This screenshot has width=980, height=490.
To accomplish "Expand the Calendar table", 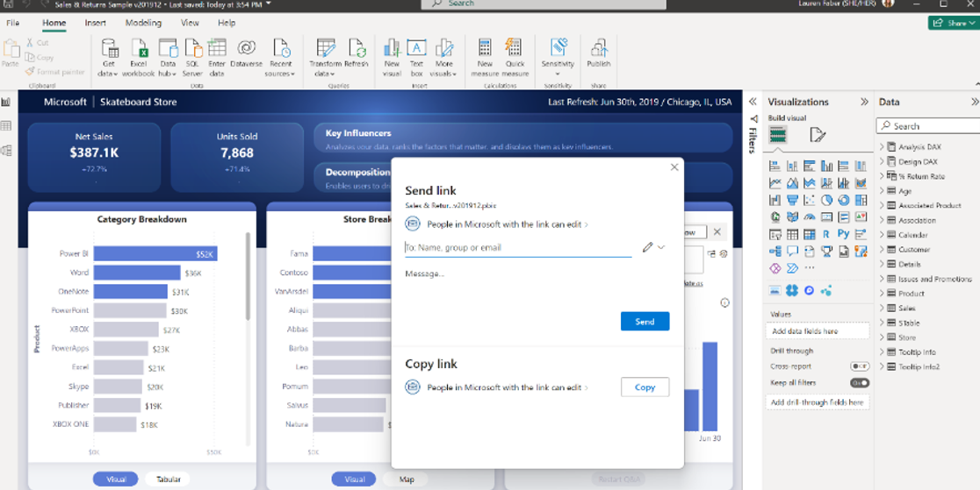I will click(882, 235).
